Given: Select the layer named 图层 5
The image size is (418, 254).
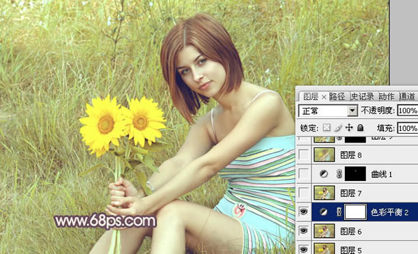Looking at the screenshot, I should point(351,250).
